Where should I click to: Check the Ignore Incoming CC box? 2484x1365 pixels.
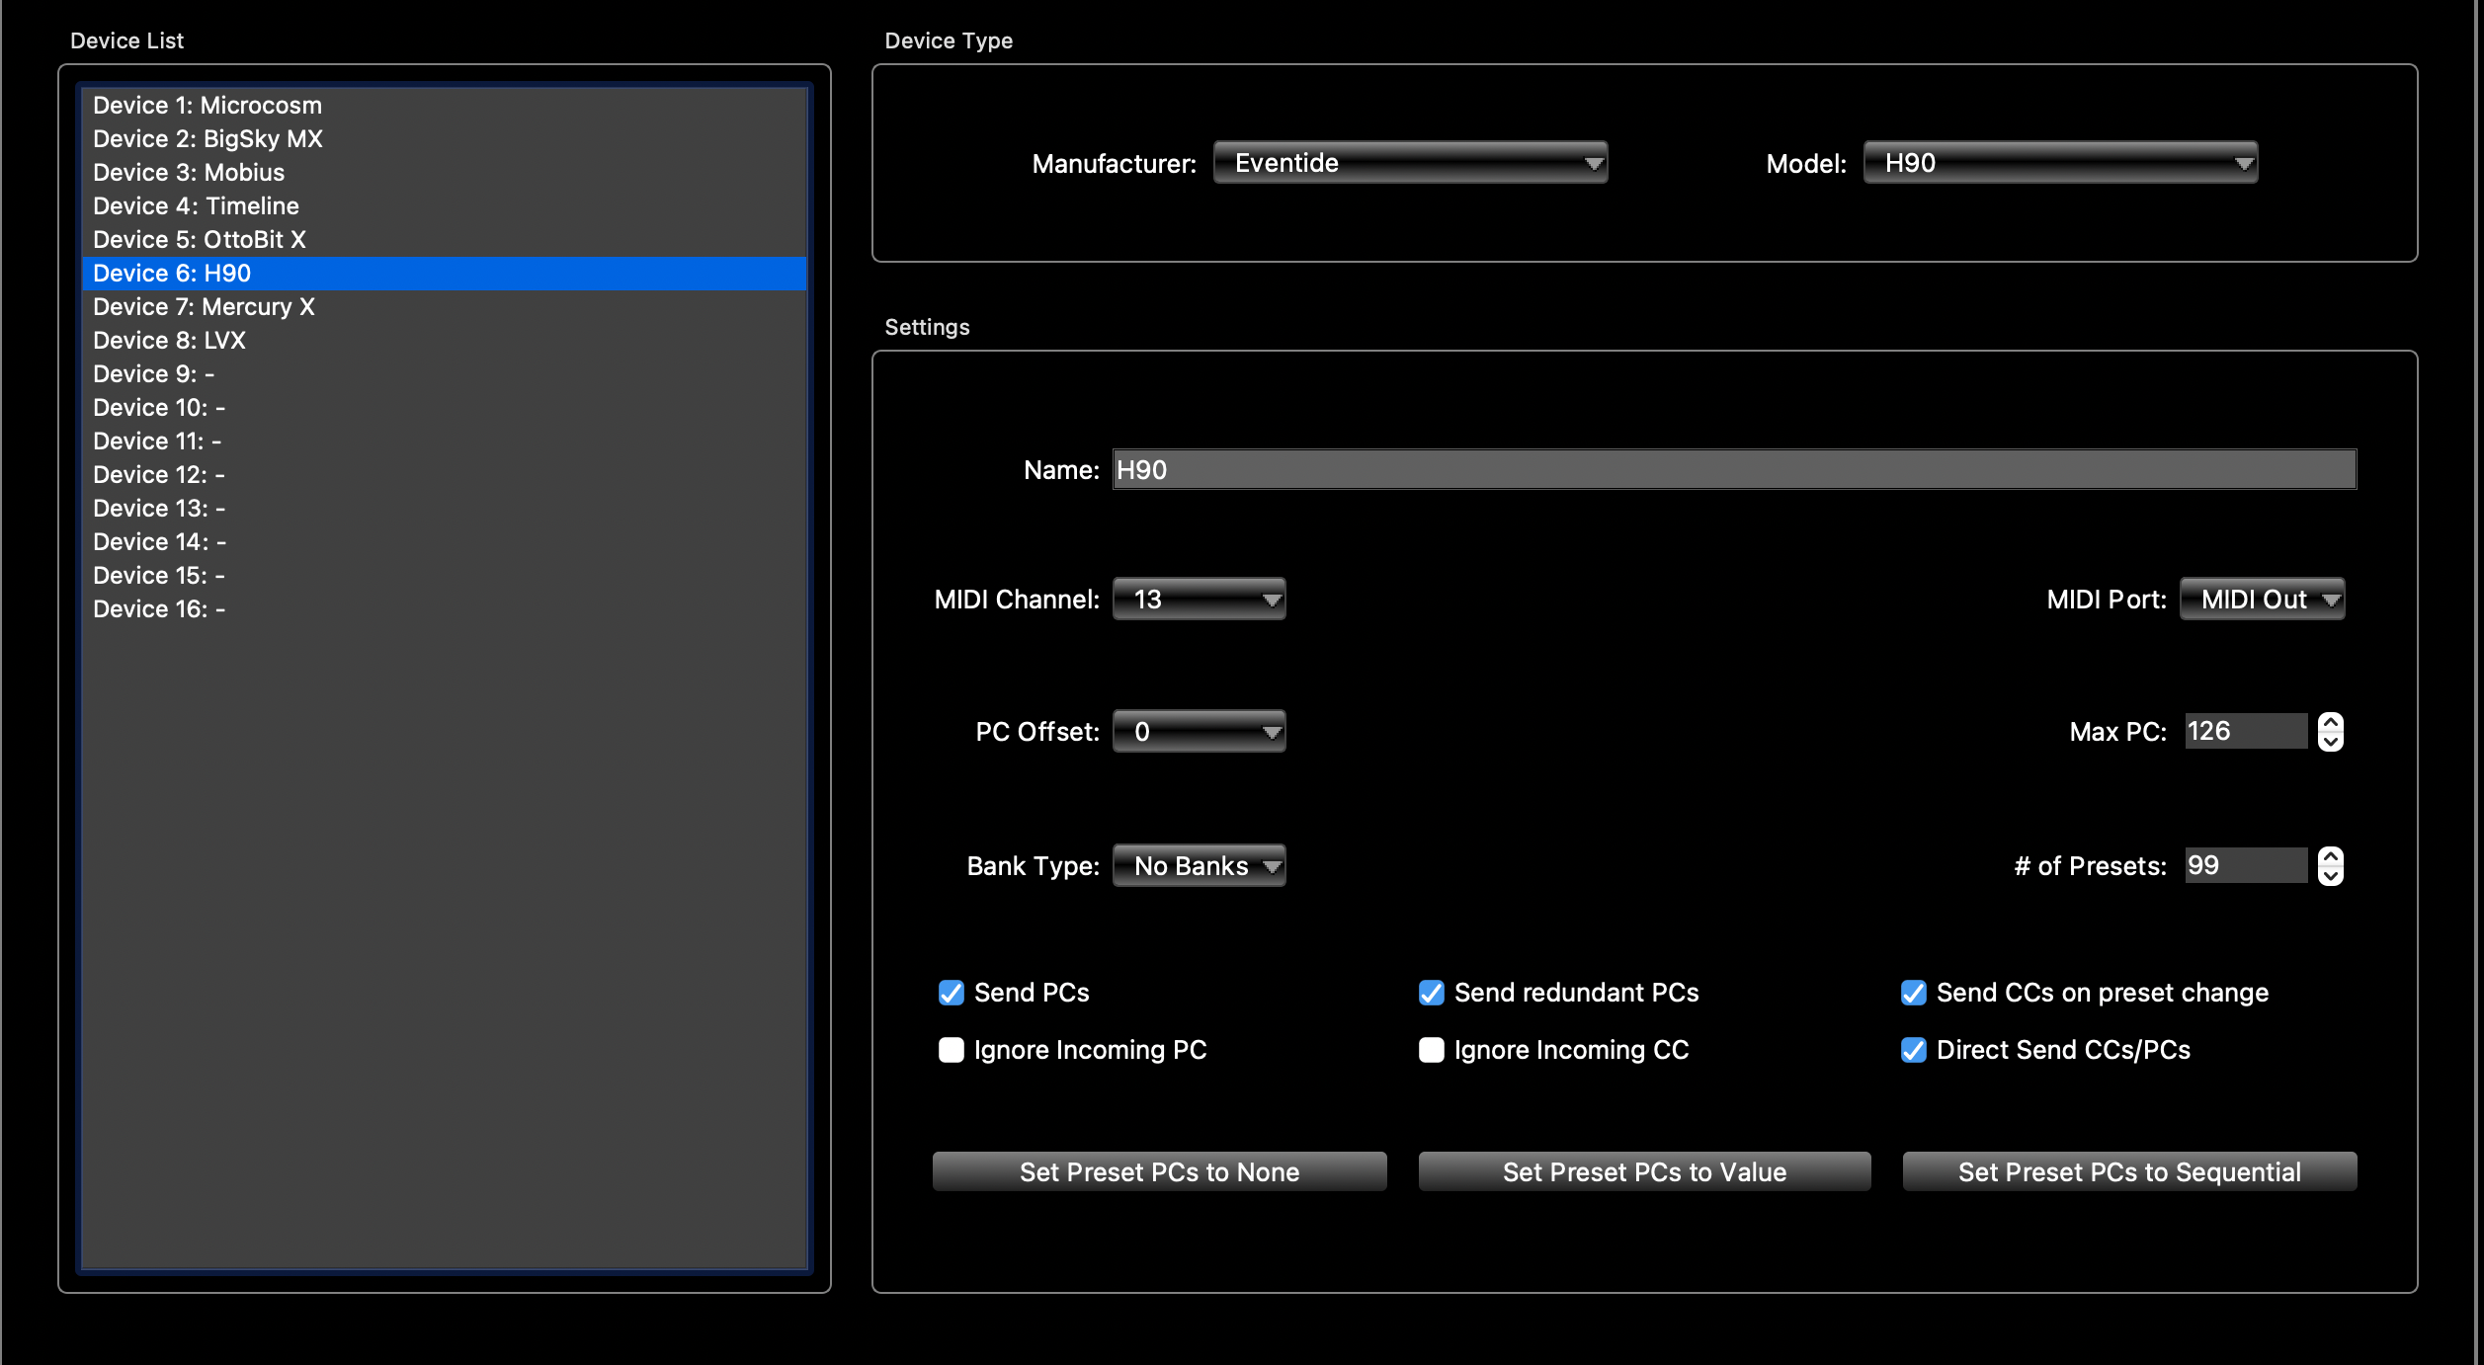pos(1431,1050)
